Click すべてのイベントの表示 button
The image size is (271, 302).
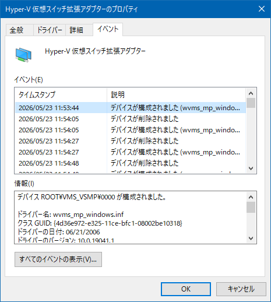pyautogui.click(x=58, y=259)
